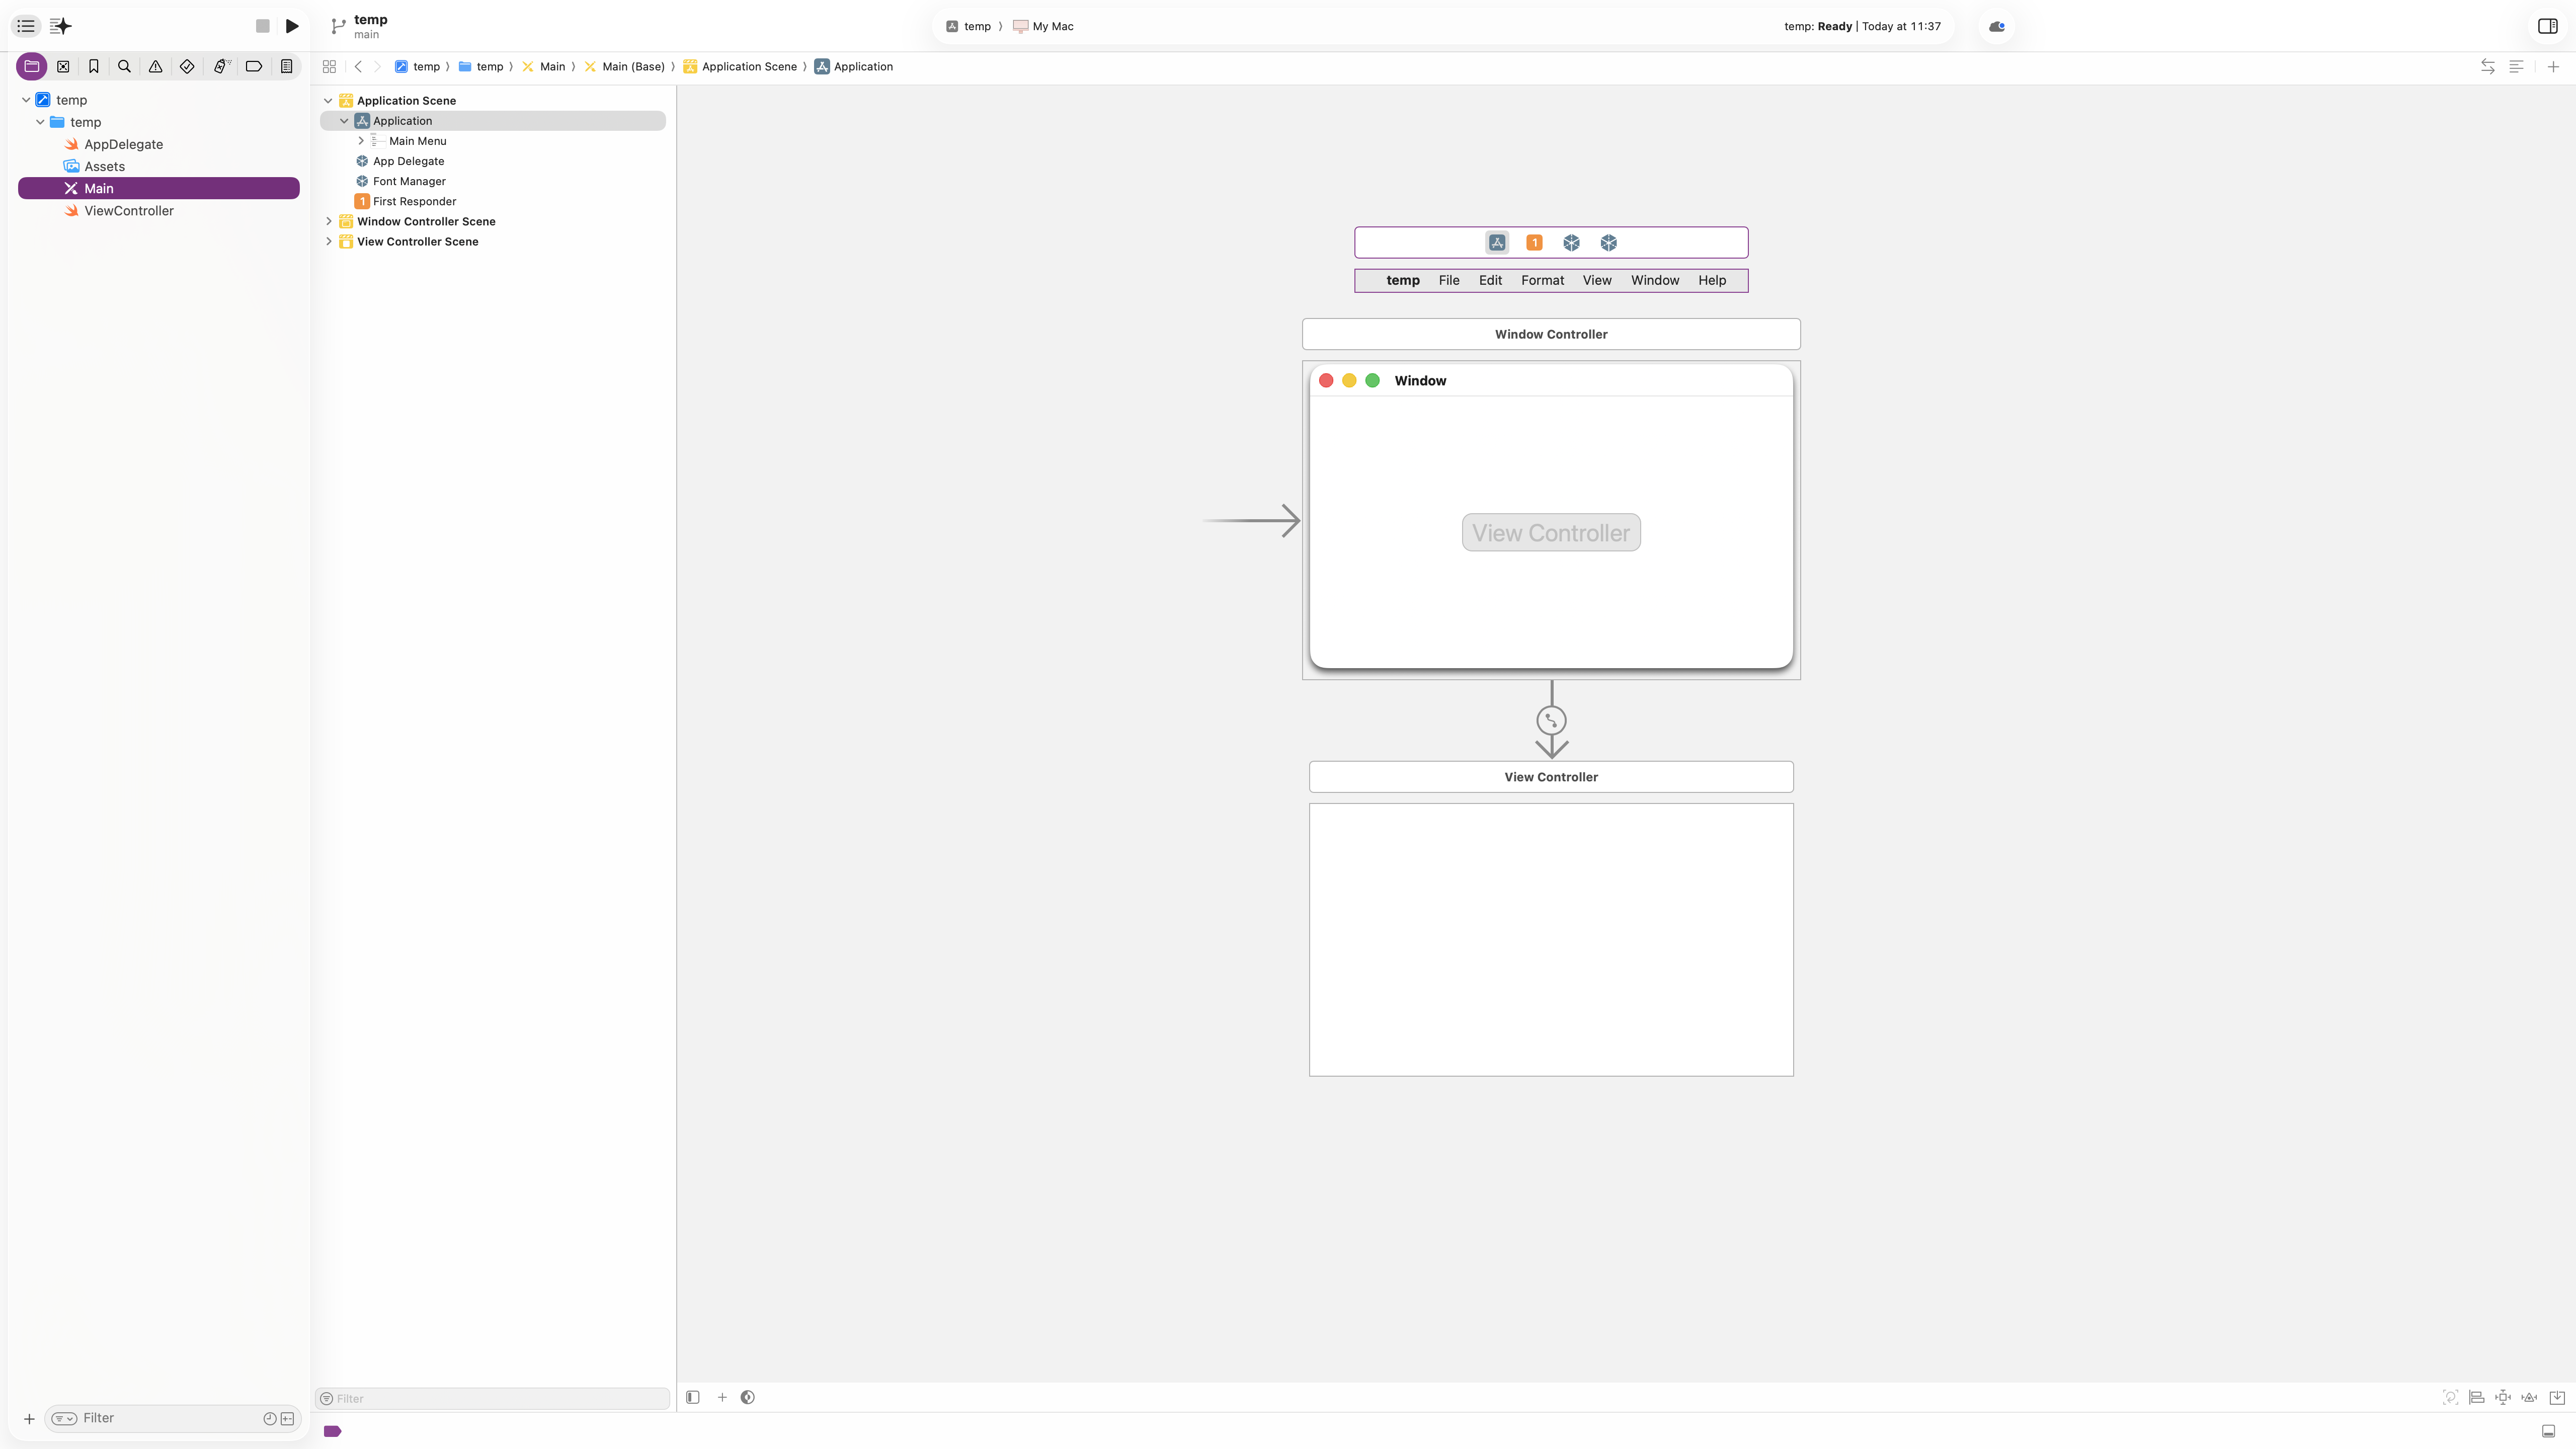Click the Resolve Auto Layout Issues icon
The width and height of the screenshot is (2576, 1449).
coord(2529,1397)
